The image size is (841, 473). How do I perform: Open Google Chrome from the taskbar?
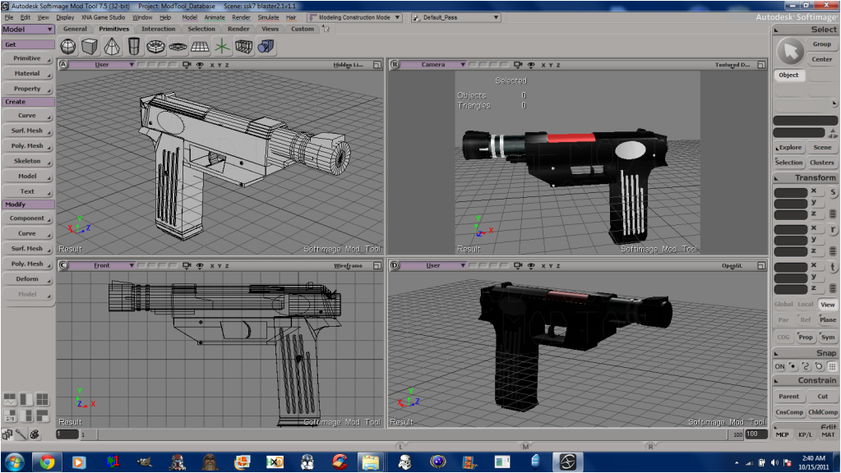pyautogui.click(x=47, y=462)
